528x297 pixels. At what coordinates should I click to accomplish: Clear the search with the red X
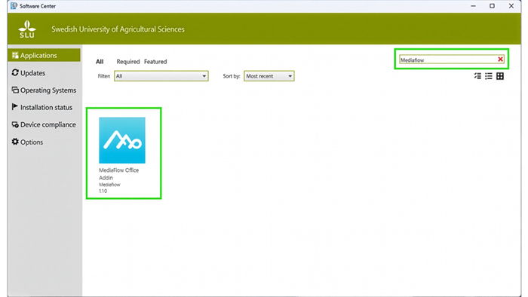pyautogui.click(x=500, y=60)
